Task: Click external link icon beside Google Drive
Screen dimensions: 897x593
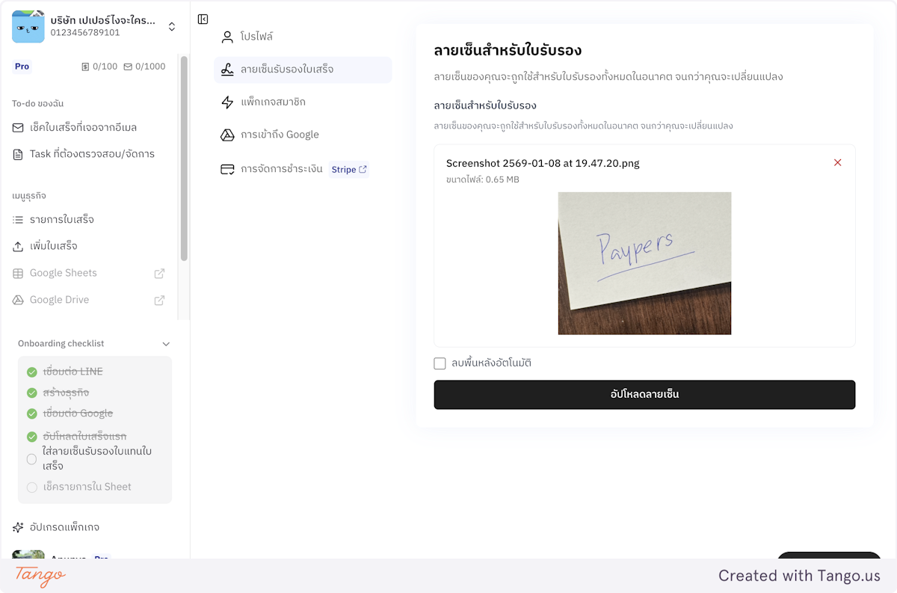Action: click(159, 301)
